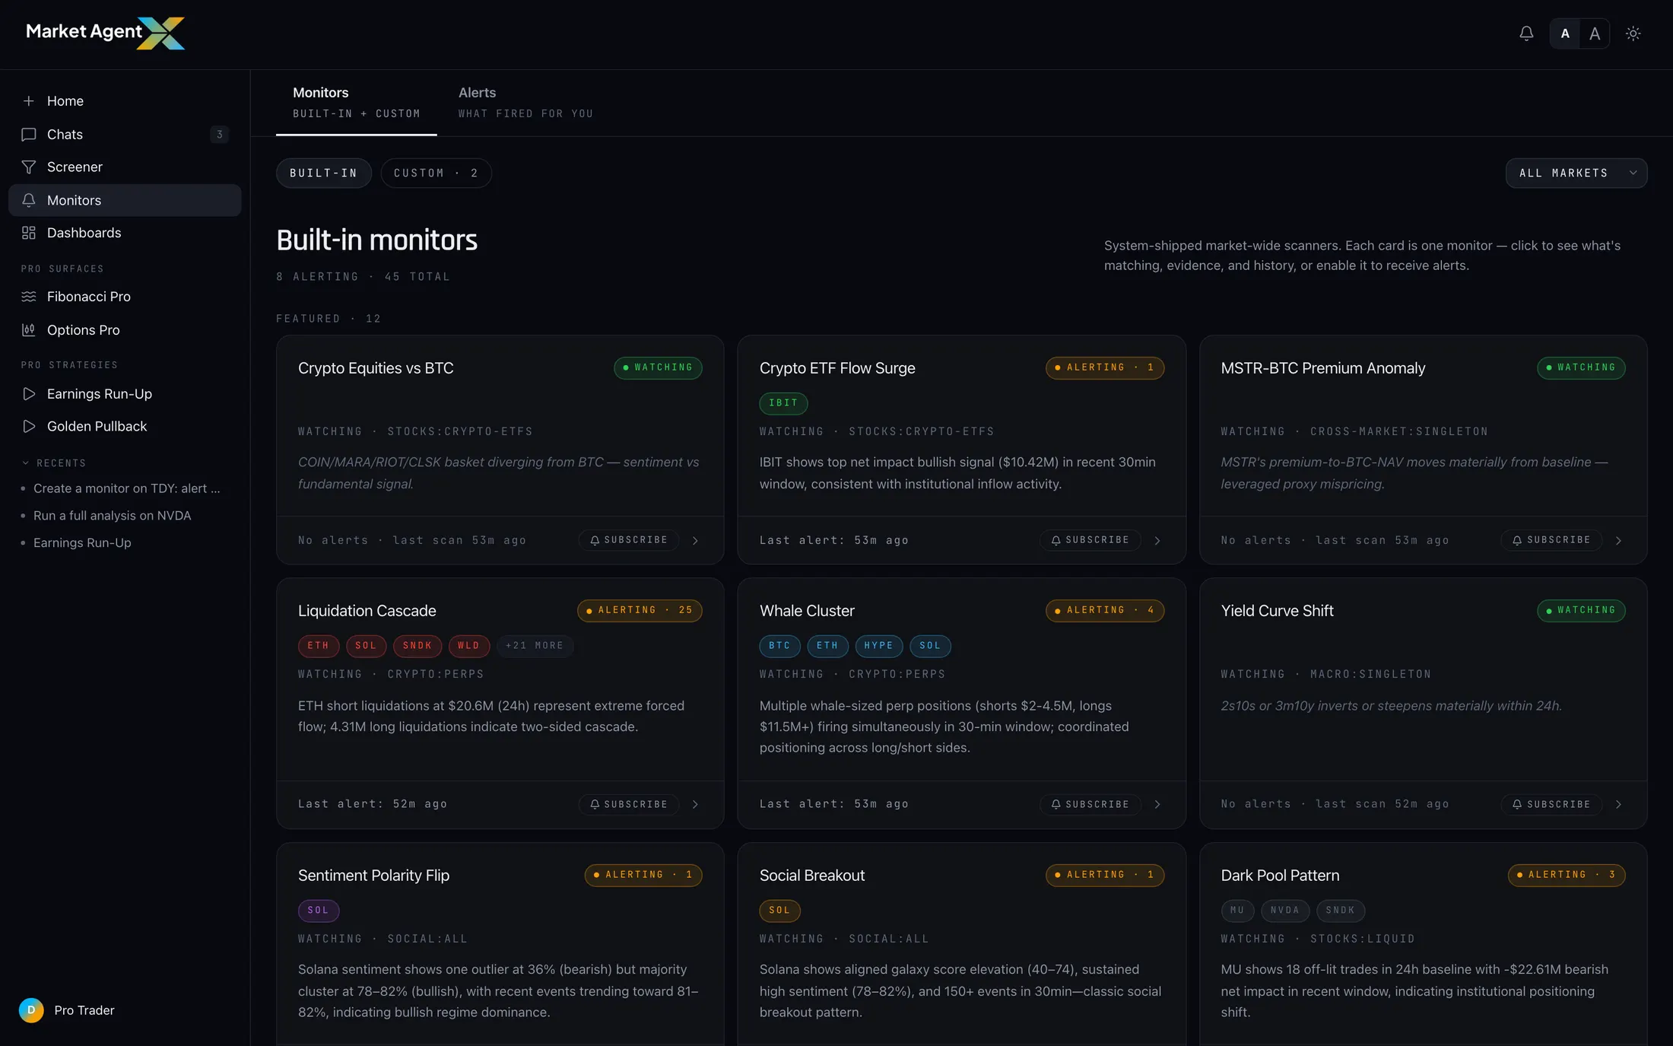Open the All Markets dropdown
Screen dimensions: 1673x1046
click(x=1576, y=173)
